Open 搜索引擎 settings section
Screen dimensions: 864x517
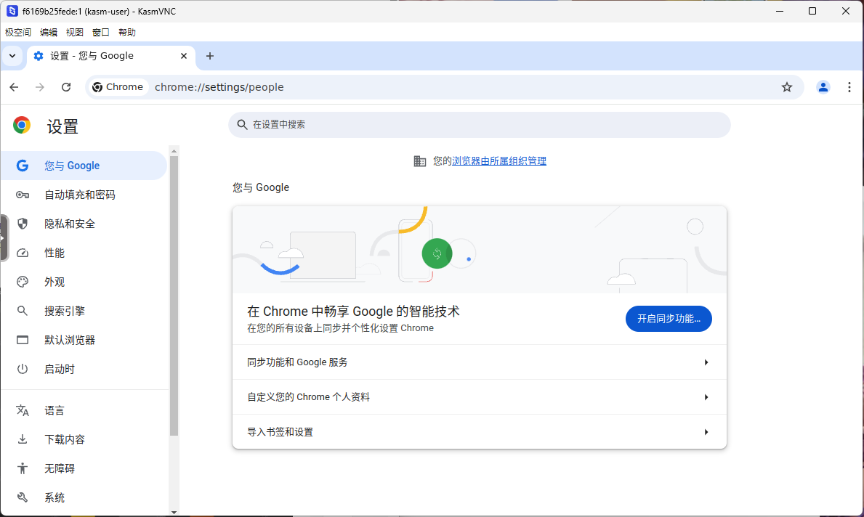point(84,311)
